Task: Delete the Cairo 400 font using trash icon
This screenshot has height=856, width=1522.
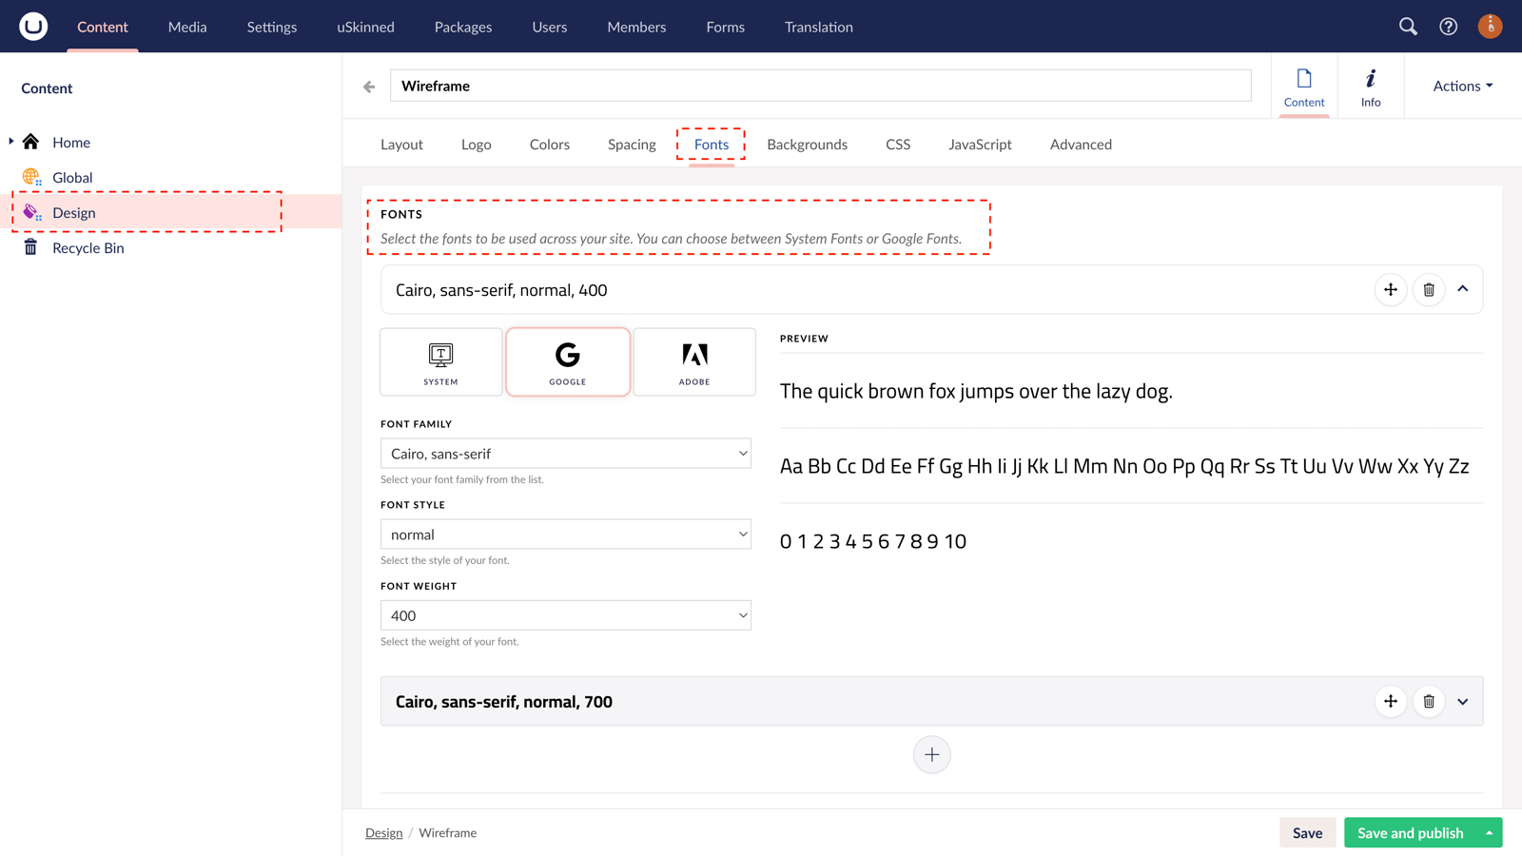Action: (1429, 290)
